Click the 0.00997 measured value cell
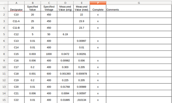Screen dimensions: 172x103 [x=82, y=41]
